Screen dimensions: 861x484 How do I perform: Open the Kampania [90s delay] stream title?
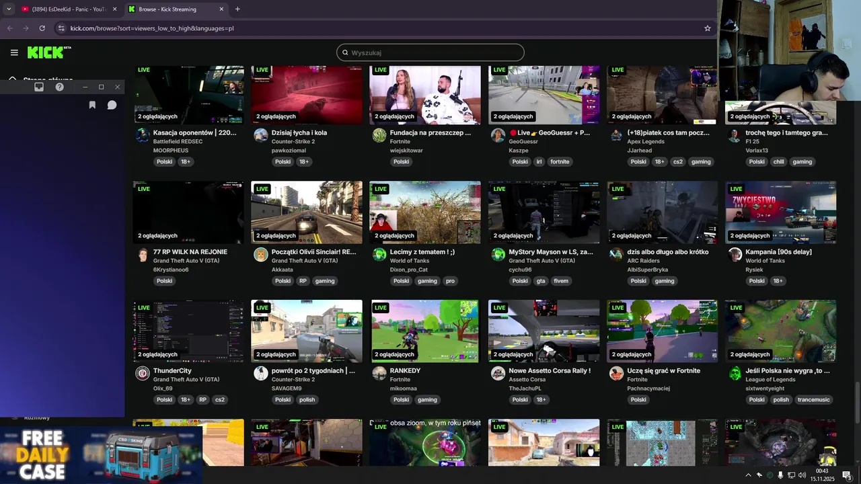pos(778,252)
